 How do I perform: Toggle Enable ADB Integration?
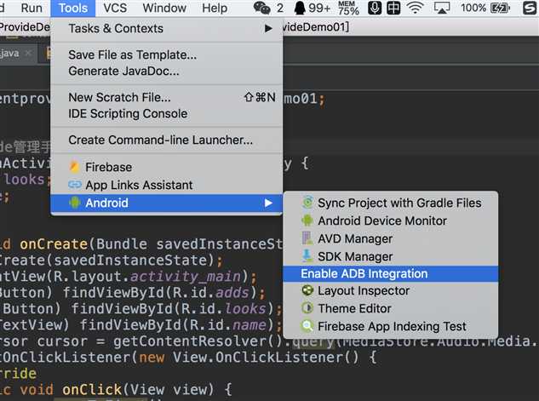[x=391, y=274]
